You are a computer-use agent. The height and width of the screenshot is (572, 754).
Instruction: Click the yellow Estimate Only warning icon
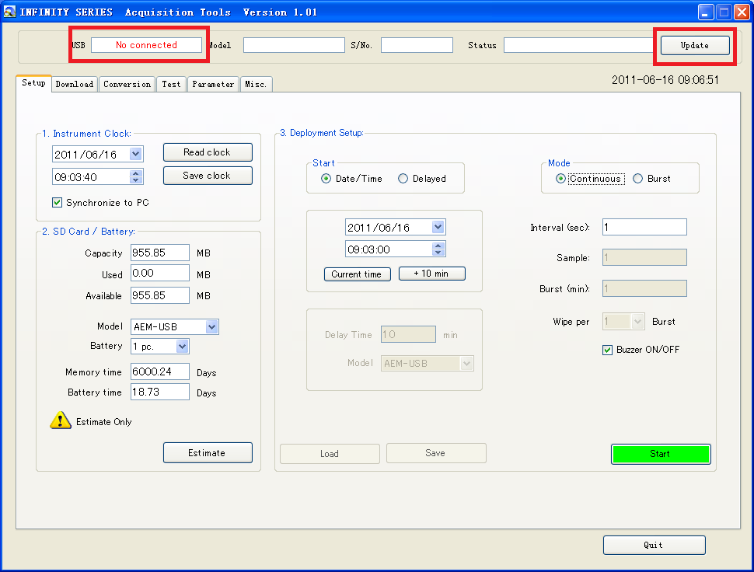[x=61, y=420]
